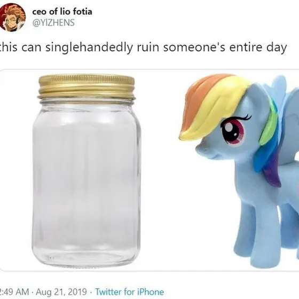Click the threaded neck of the jar
The image size is (299, 299).
[86, 100]
